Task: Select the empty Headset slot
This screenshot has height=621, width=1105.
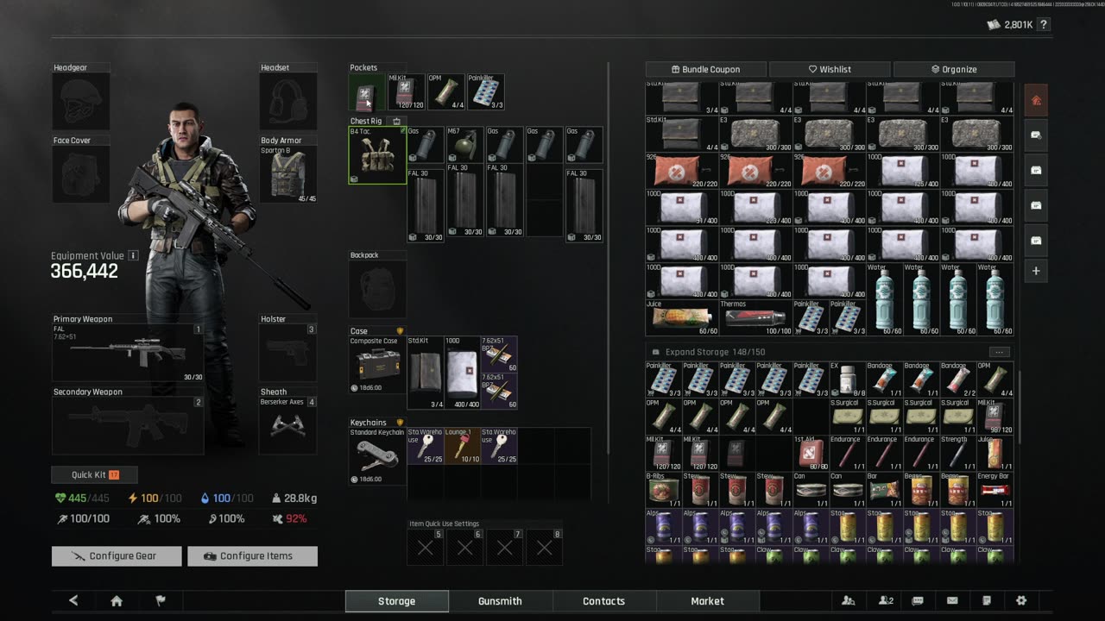Action: pyautogui.click(x=288, y=102)
